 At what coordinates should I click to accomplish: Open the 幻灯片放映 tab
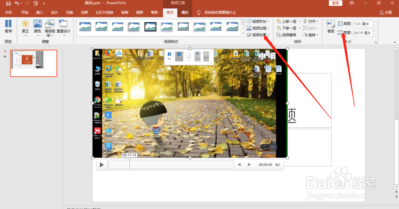point(104,12)
